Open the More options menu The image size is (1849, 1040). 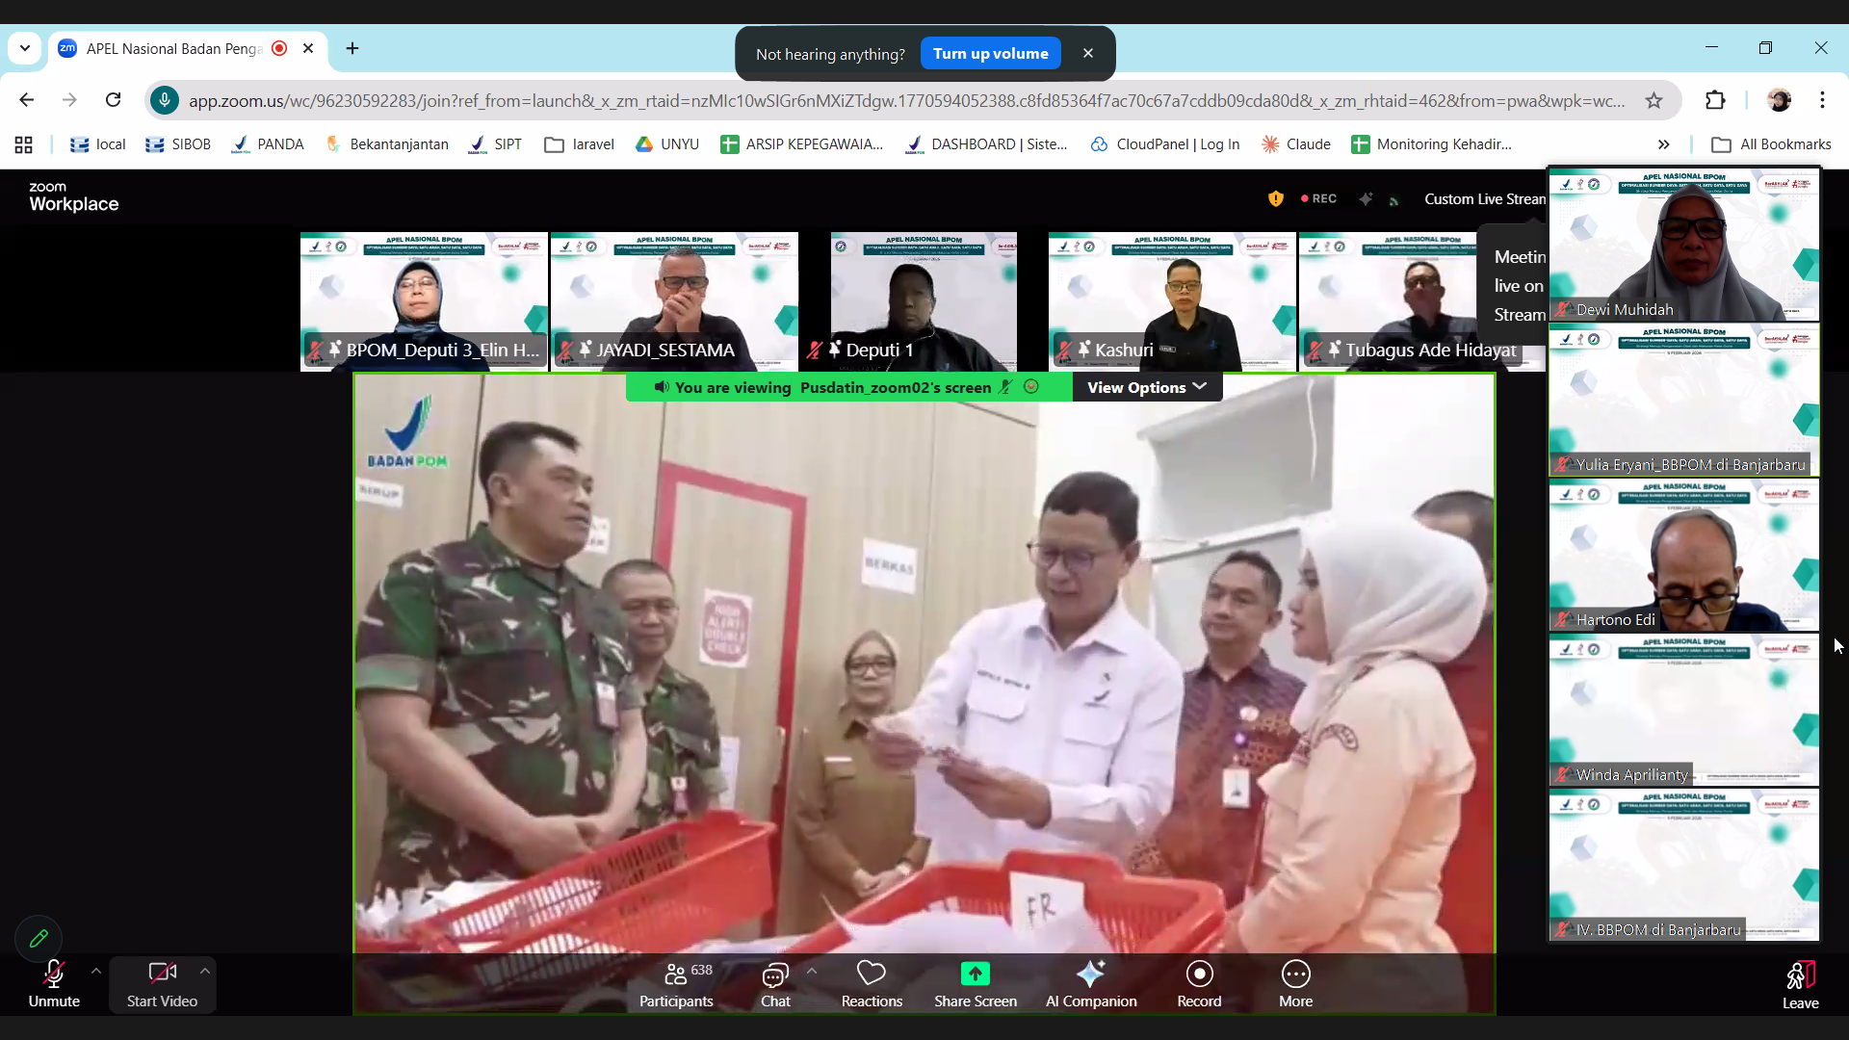pyautogui.click(x=1295, y=983)
